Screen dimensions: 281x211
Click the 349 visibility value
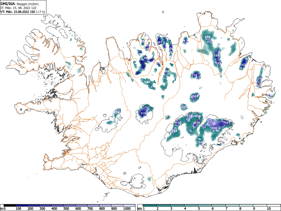point(201,142)
